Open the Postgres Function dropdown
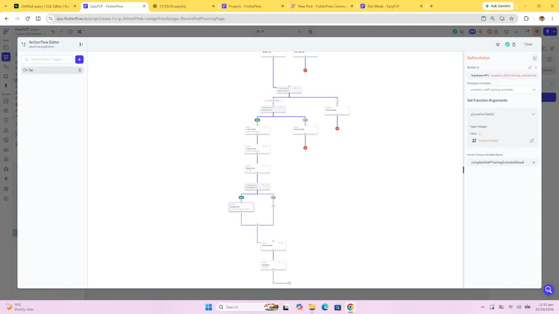 point(503,90)
